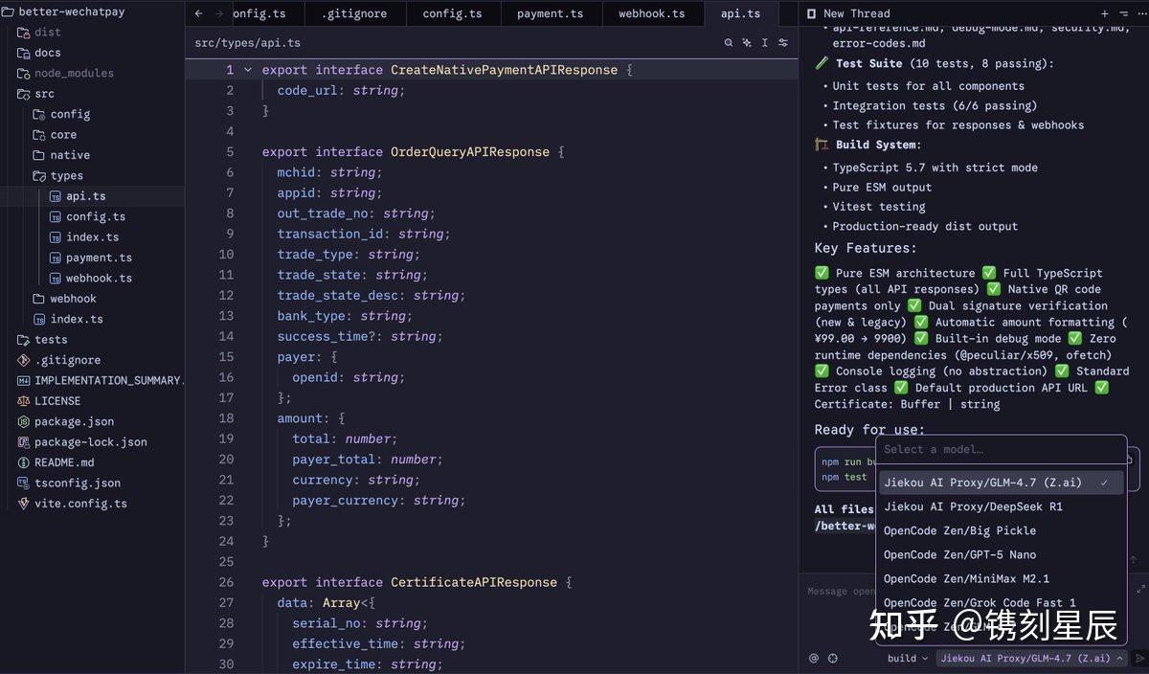Select the api.ts tab

[740, 14]
